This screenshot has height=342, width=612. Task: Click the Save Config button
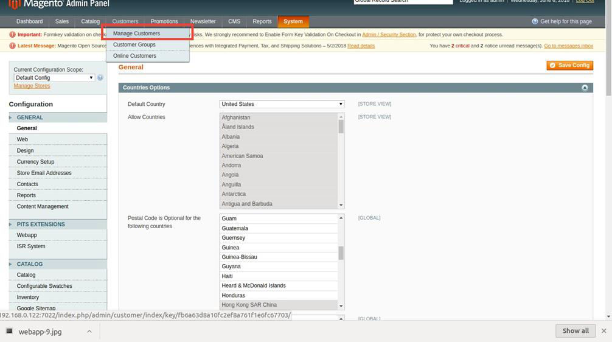pos(569,65)
